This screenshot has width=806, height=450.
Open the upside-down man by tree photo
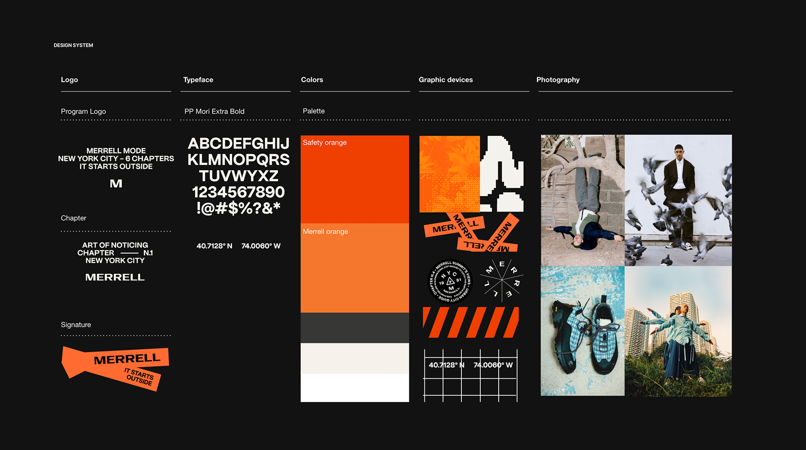(x=583, y=200)
